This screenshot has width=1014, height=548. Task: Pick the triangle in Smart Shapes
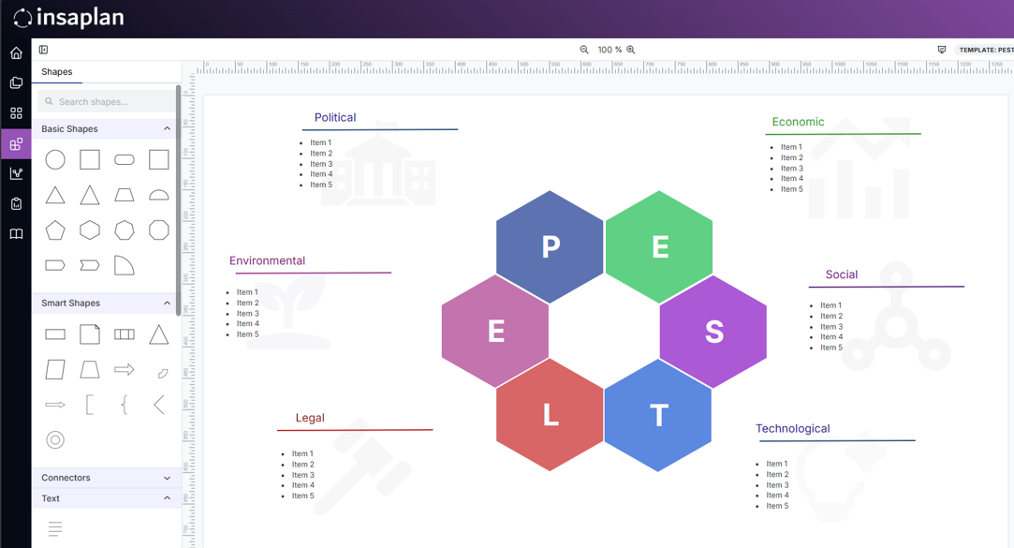tap(158, 334)
